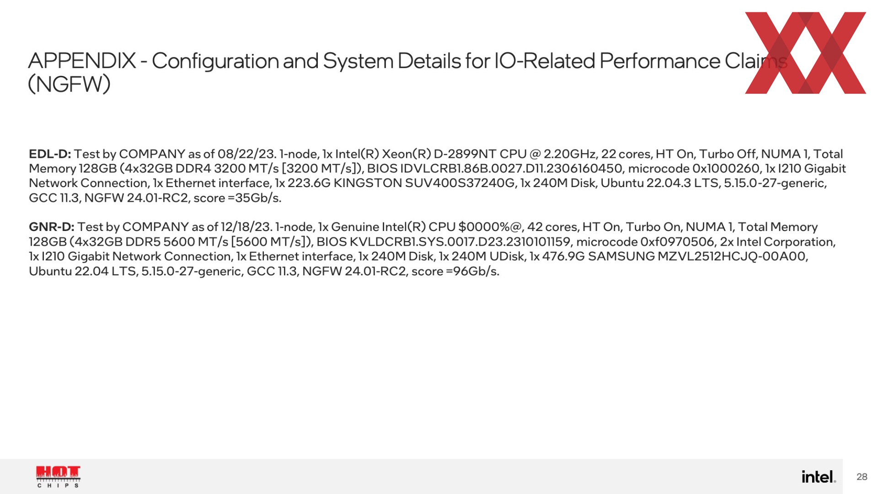
Task: Click the Hot Chips logo
Action: [58, 477]
